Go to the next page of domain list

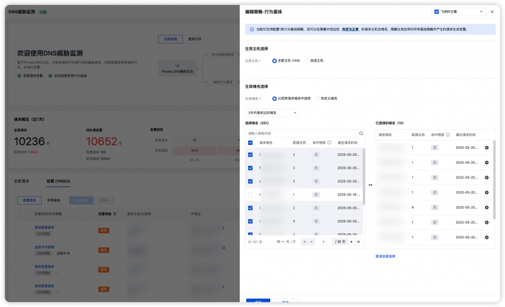[x=352, y=241]
